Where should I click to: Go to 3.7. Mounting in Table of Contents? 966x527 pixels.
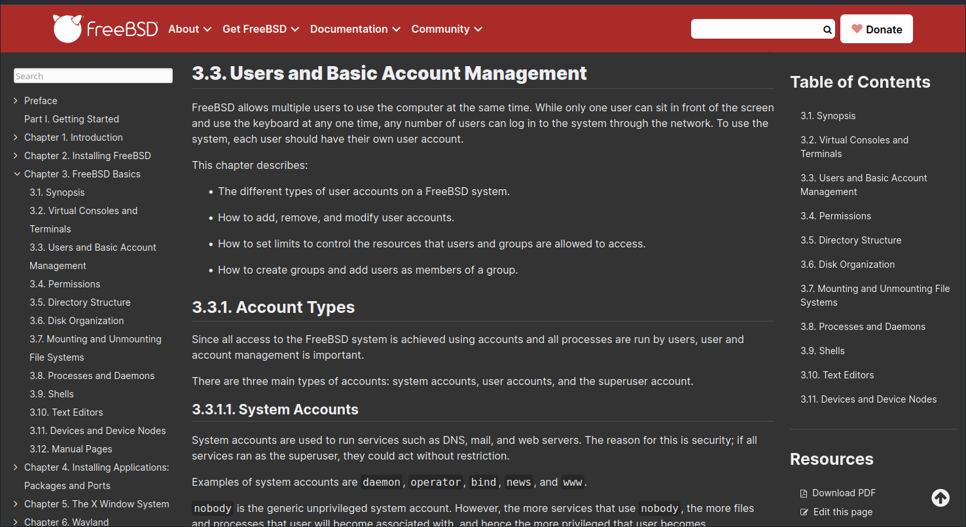(875, 295)
